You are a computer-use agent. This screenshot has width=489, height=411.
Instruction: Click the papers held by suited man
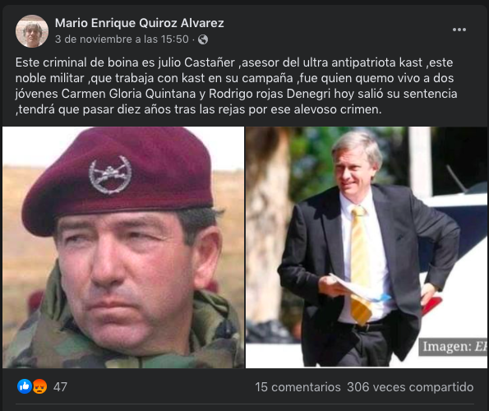point(357,289)
